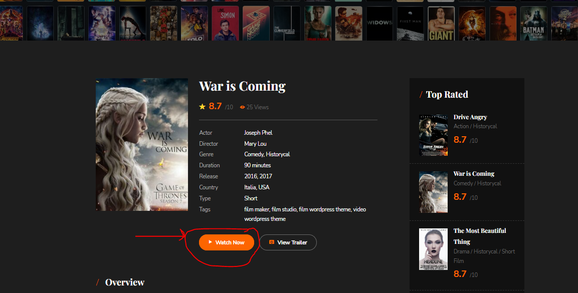
Task: Open The Most Beautiful Thing poster thumbnail
Action: 433,249
